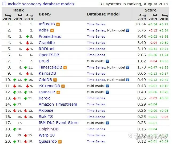The image size is (172, 144).
Task: Open the Kdb+ link
Action: [44, 30]
